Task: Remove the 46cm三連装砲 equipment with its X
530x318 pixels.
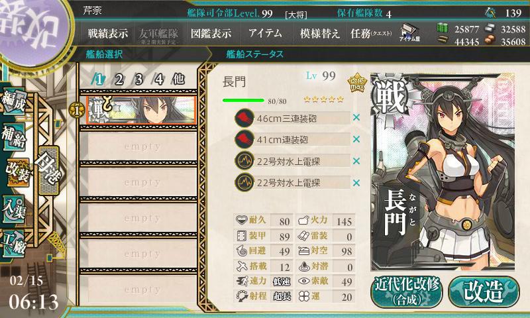Action: click(356, 118)
